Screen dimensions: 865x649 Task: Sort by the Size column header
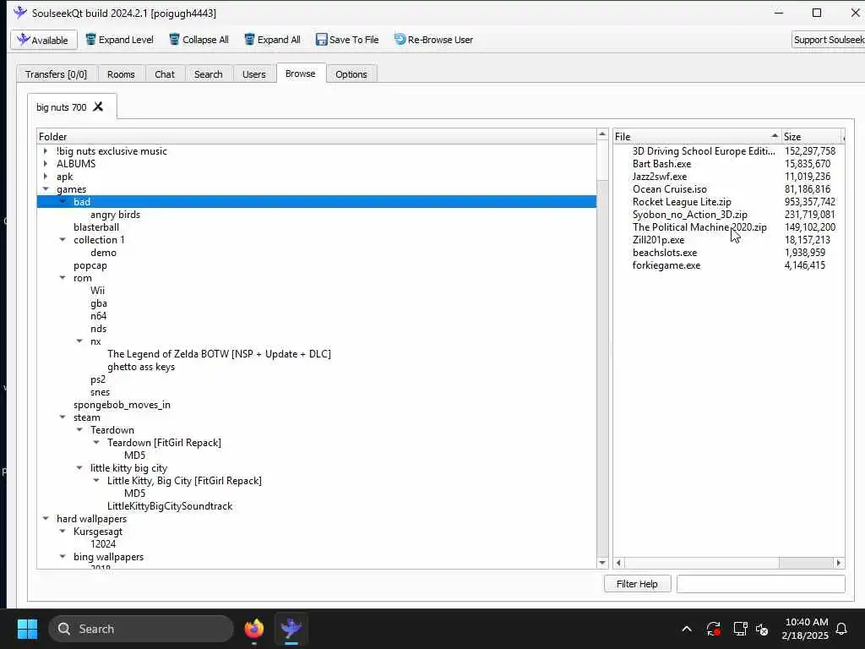[812, 136]
